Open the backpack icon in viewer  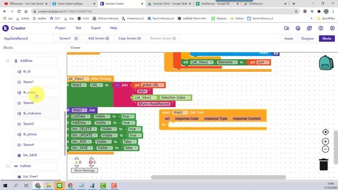[326, 63]
